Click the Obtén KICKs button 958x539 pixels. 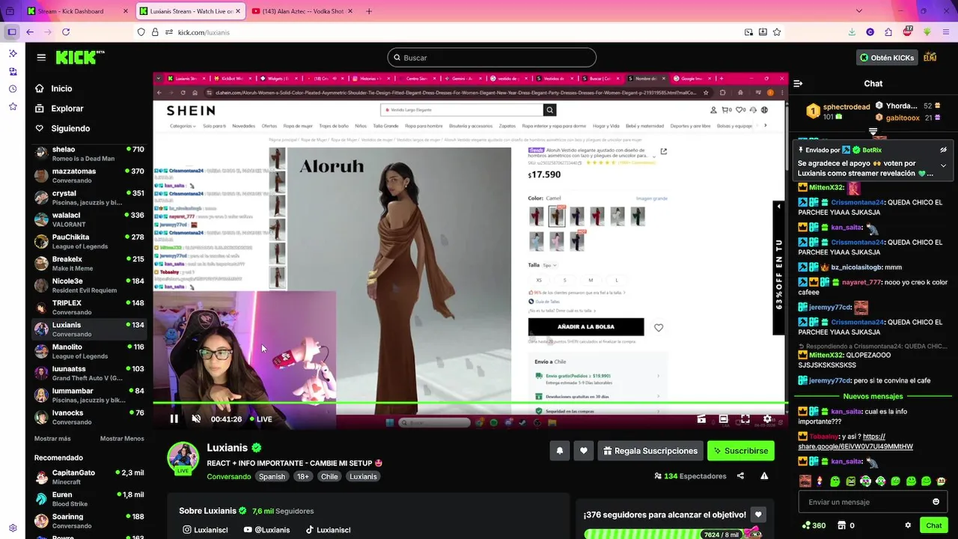[x=887, y=58]
